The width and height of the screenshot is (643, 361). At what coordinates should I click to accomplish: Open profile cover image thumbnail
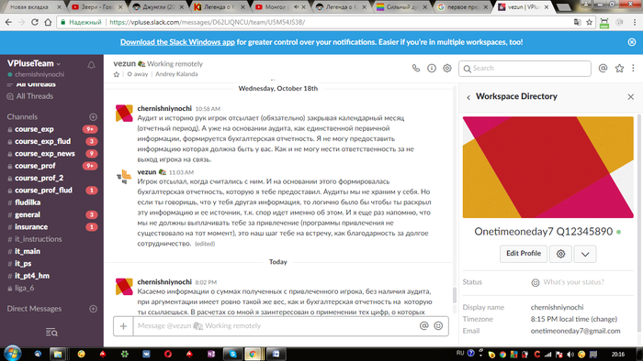tap(547, 167)
